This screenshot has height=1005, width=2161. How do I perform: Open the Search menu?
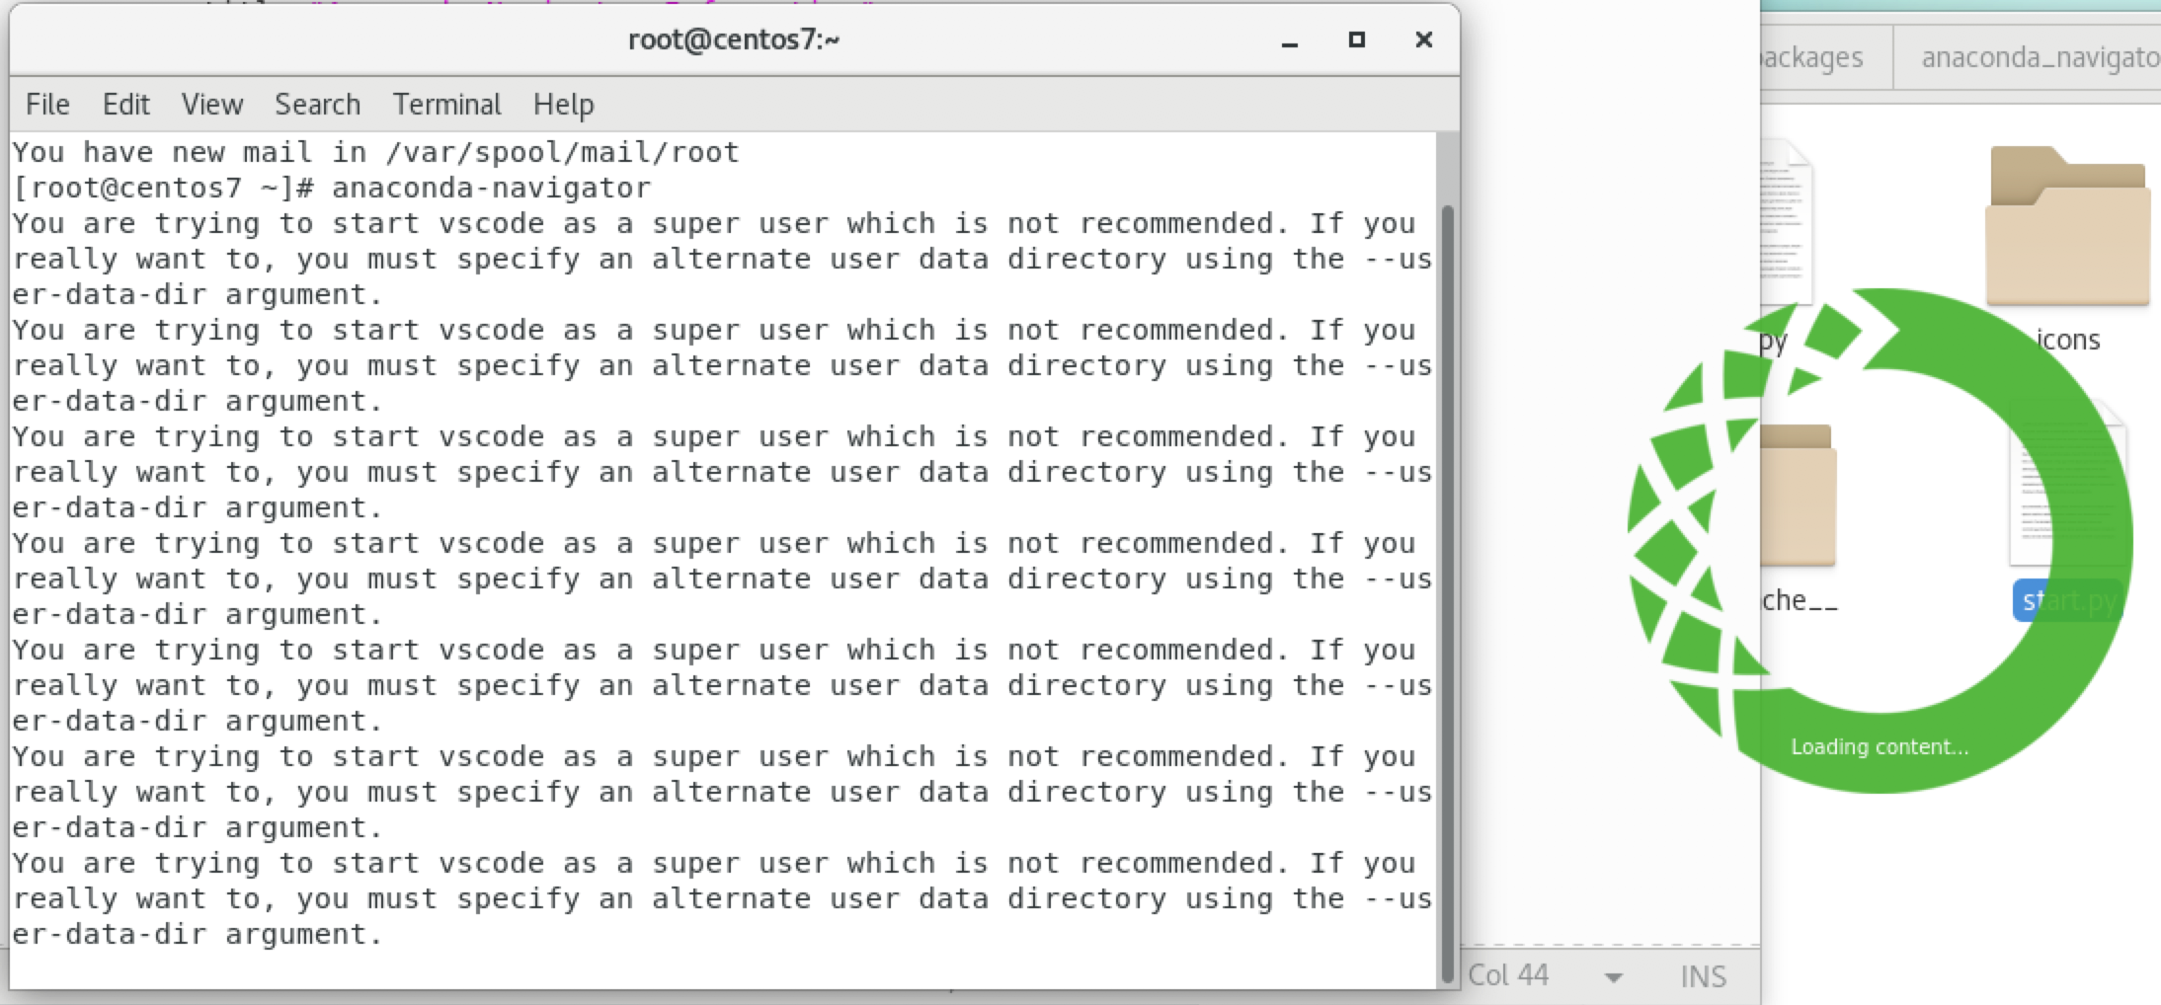(x=317, y=104)
